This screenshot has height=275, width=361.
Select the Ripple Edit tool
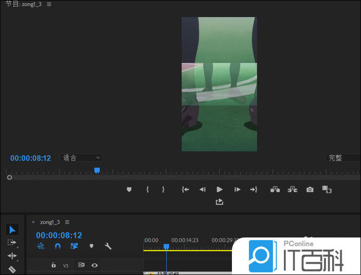coord(12,256)
